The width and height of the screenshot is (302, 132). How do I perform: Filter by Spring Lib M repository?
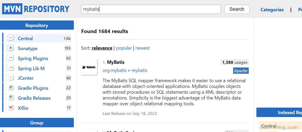[x=31, y=68]
